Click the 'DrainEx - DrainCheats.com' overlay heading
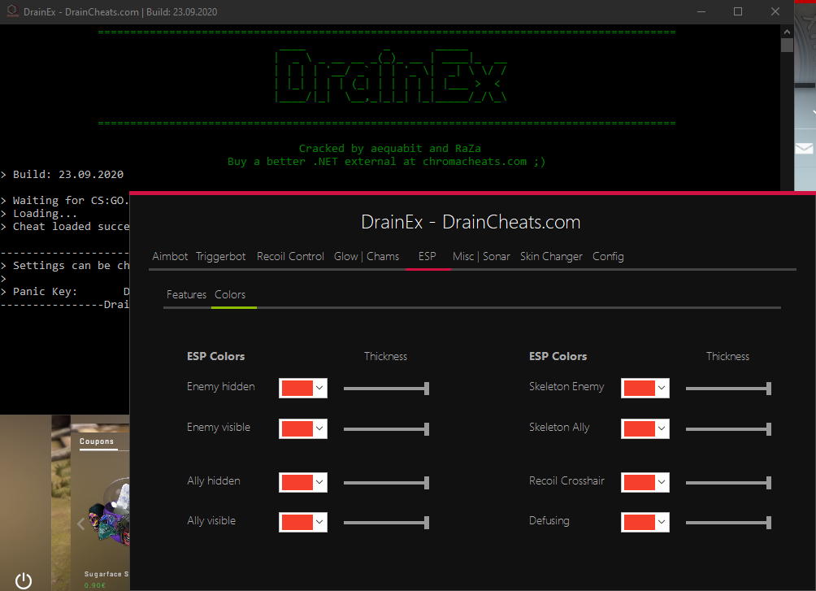The width and height of the screenshot is (816, 591). tap(471, 223)
